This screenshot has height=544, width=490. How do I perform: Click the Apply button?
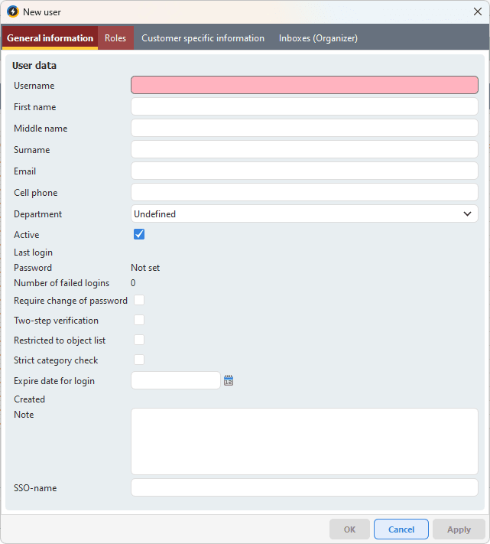[459, 529]
